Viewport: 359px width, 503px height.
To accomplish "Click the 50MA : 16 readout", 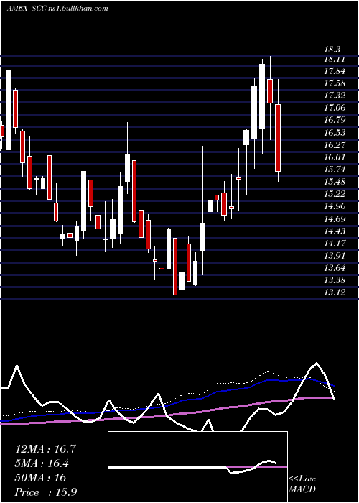I will (x=40, y=478).
